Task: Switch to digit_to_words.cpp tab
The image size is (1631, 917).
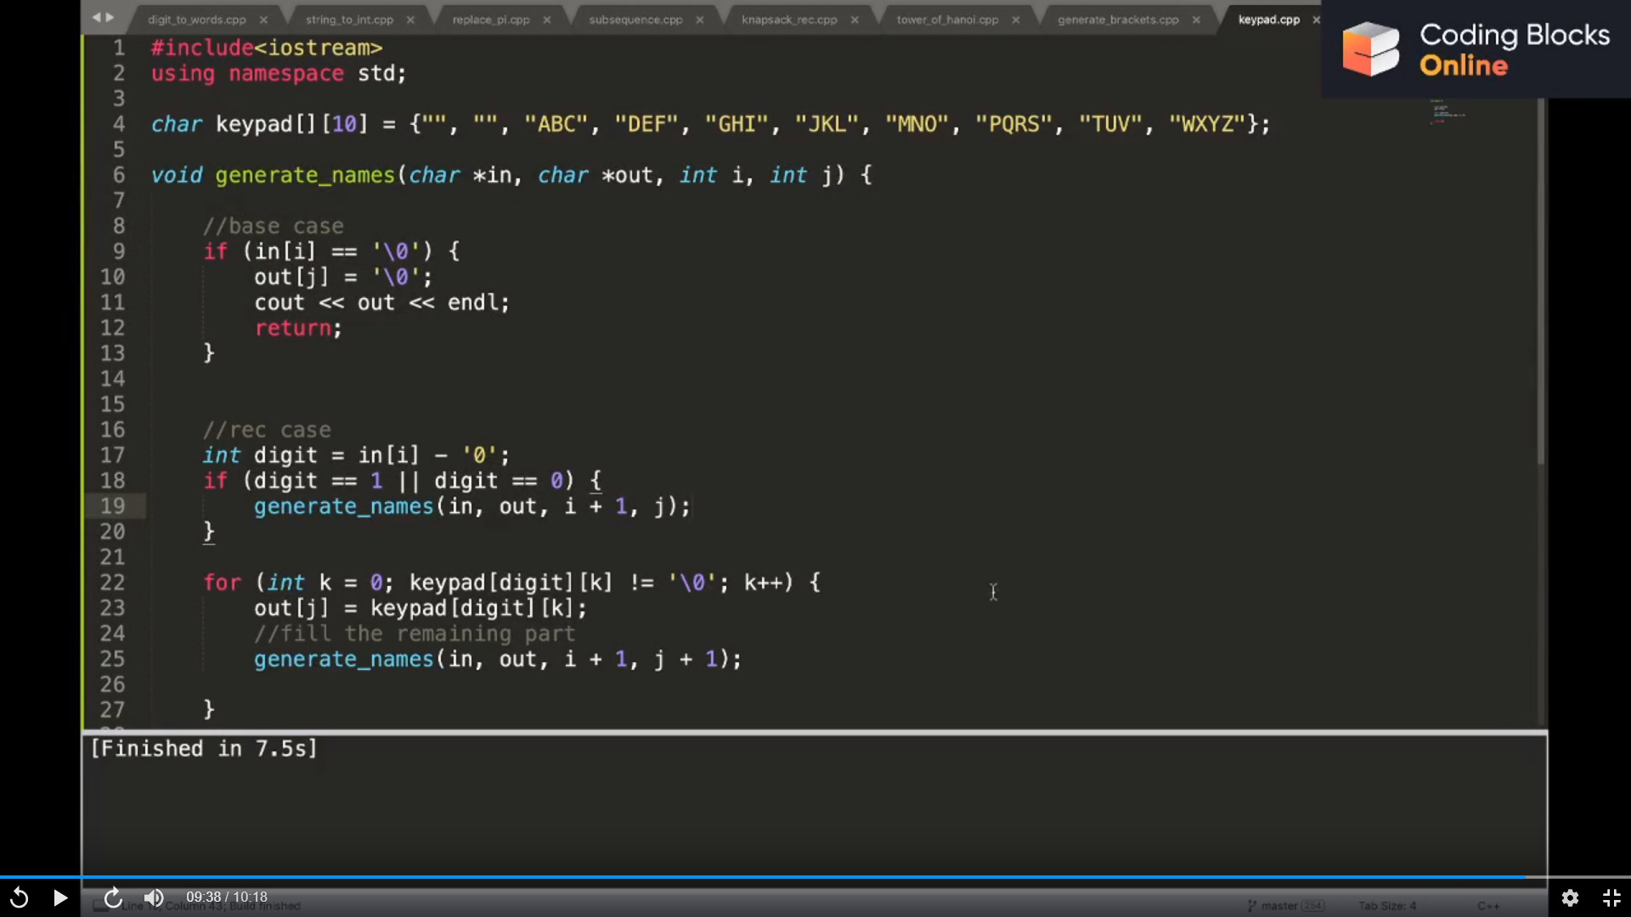Action: [x=196, y=20]
